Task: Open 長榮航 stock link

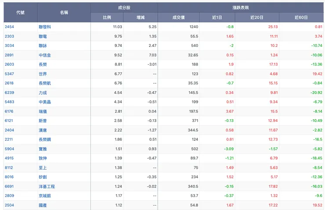Action: (45, 83)
